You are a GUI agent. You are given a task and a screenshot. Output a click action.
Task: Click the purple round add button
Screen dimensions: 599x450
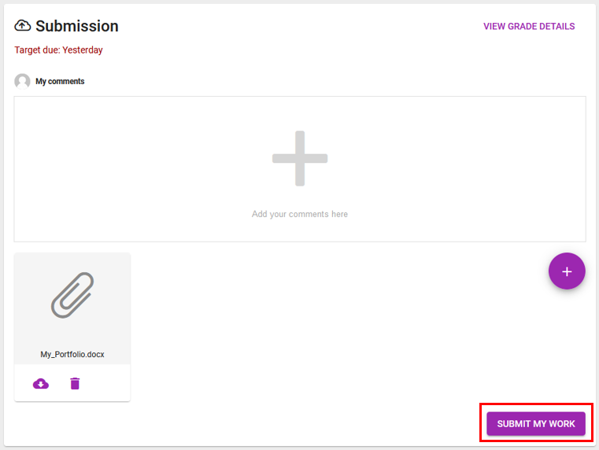pos(567,271)
